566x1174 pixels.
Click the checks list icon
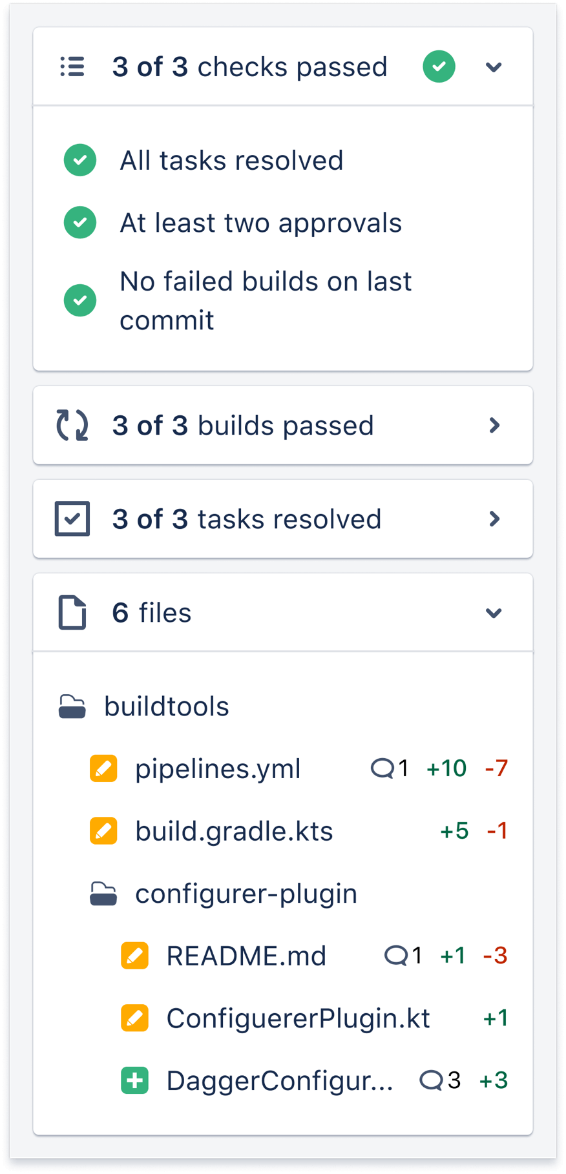tap(72, 66)
